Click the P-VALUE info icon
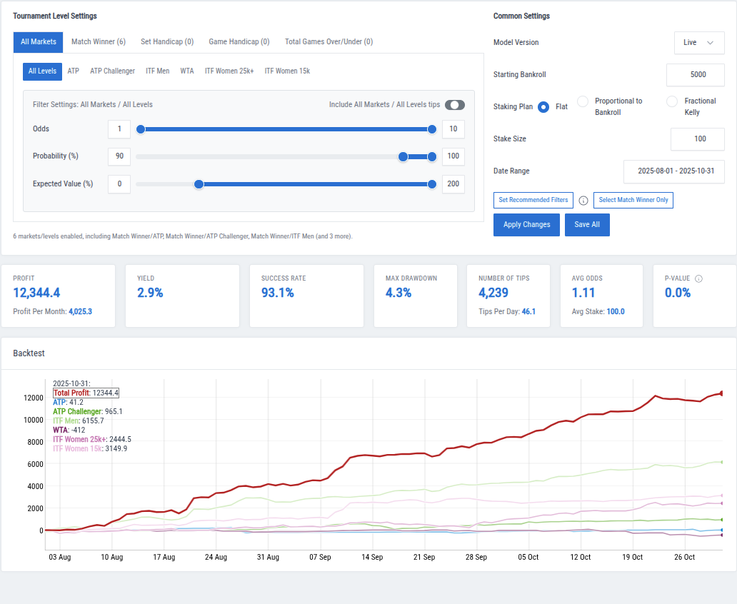The width and height of the screenshot is (737, 604). [698, 278]
